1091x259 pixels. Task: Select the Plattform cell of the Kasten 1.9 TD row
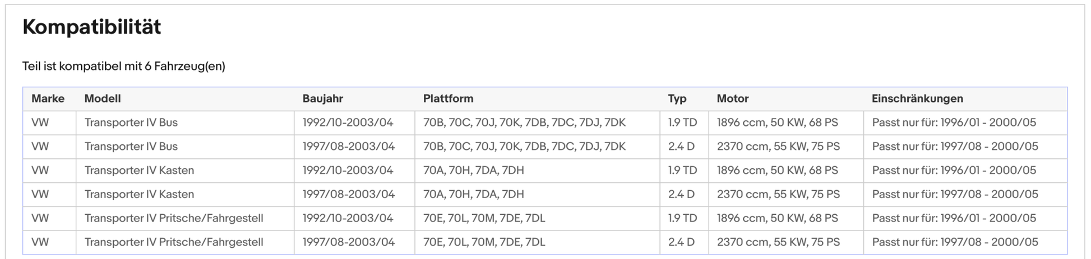pos(473,171)
